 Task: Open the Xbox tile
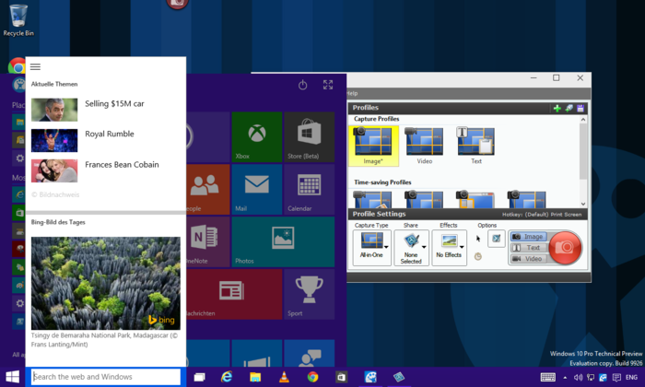click(257, 136)
